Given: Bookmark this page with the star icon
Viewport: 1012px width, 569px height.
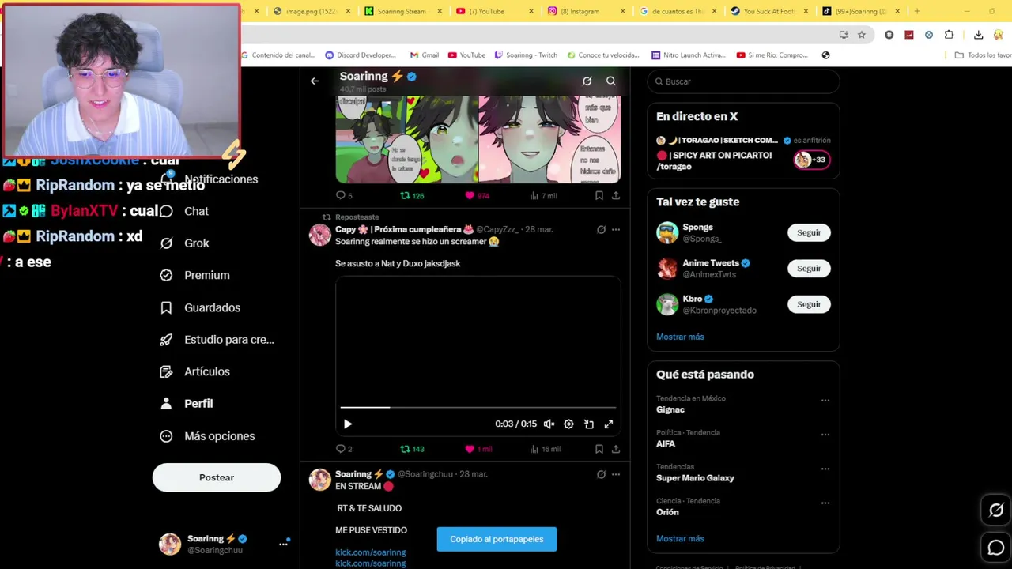Looking at the screenshot, I should point(862,35).
